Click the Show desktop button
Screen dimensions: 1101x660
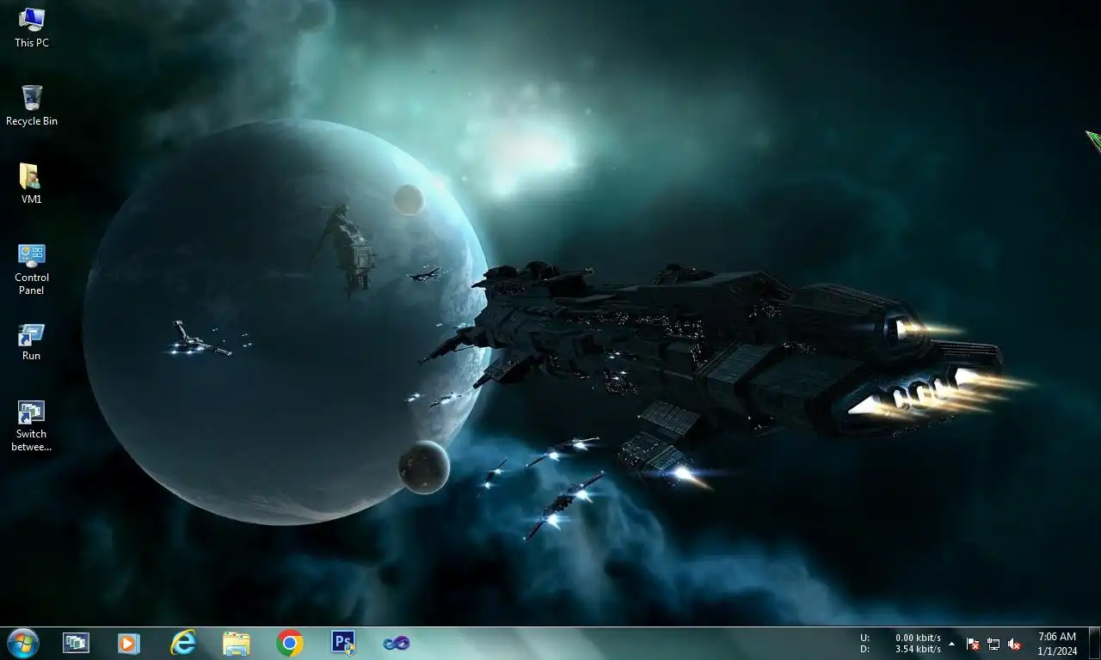(1094, 644)
